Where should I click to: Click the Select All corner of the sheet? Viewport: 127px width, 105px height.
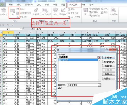tap(1, 33)
